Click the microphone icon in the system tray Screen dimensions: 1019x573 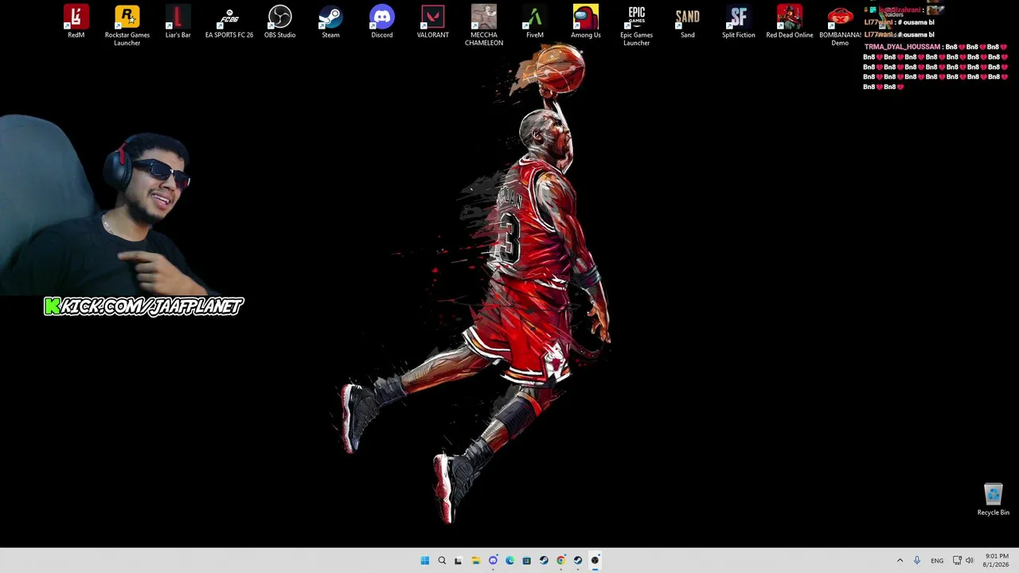coord(917,560)
